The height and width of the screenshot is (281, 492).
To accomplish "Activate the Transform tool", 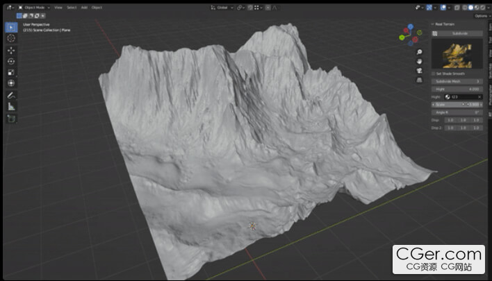I will (11, 83).
